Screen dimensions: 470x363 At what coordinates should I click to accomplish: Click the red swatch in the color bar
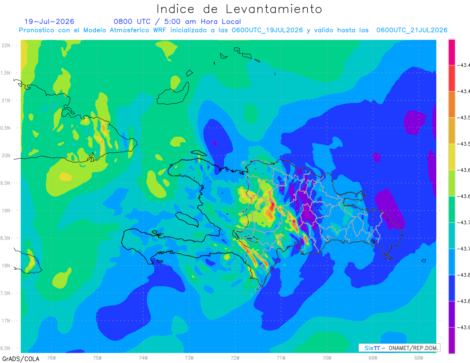pos(452,78)
